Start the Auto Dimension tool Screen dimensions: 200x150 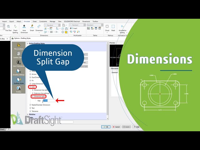tap(24, 29)
